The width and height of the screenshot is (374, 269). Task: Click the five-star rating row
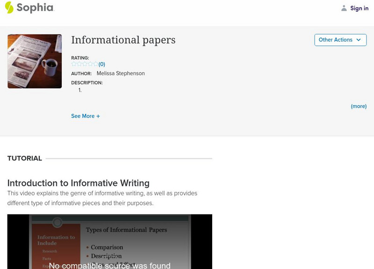tap(85, 64)
